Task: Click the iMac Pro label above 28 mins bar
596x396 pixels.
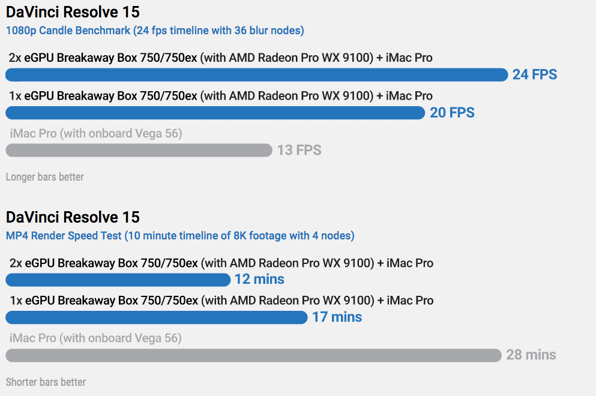Action: [96, 338]
